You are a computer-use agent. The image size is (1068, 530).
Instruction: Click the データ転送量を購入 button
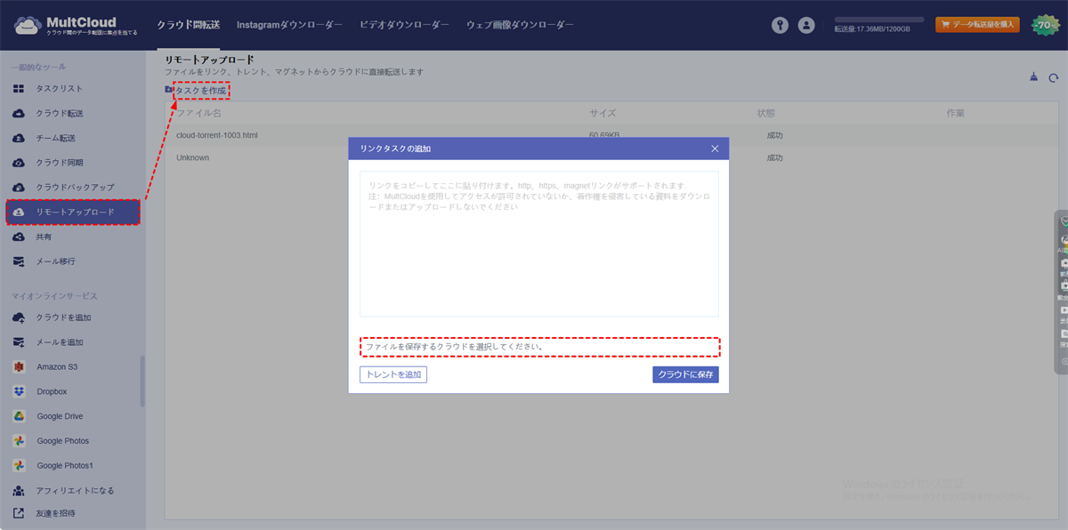977,25
